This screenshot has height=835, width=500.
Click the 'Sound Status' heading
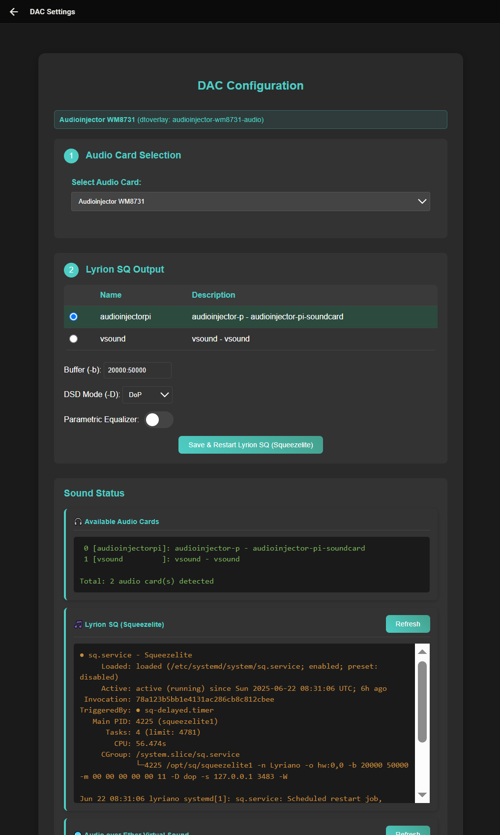click(94, 494)
